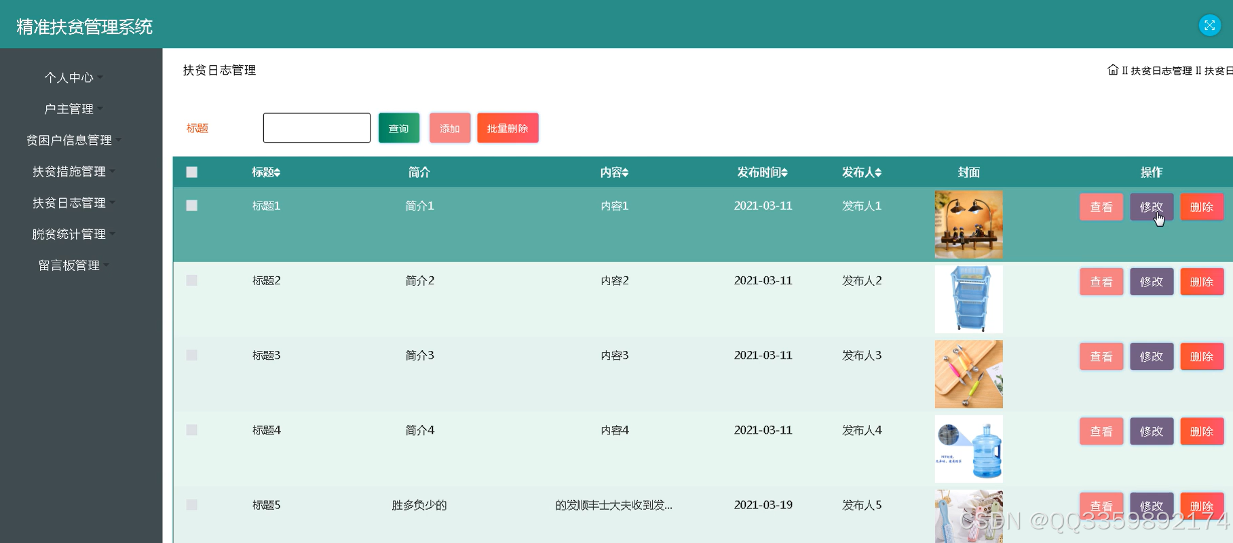Click the 精准扶贫管理系统 title

click(84, 26)
